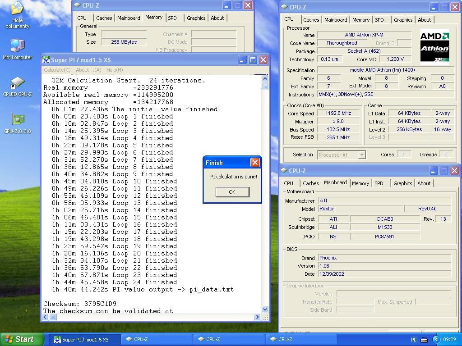Click PL language indicator in taskbar
462x346 pixels.
(413, 340)
